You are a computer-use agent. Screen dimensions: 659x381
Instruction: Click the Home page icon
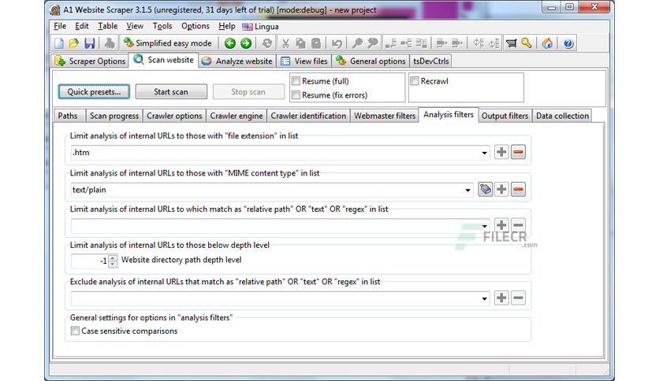547,43
